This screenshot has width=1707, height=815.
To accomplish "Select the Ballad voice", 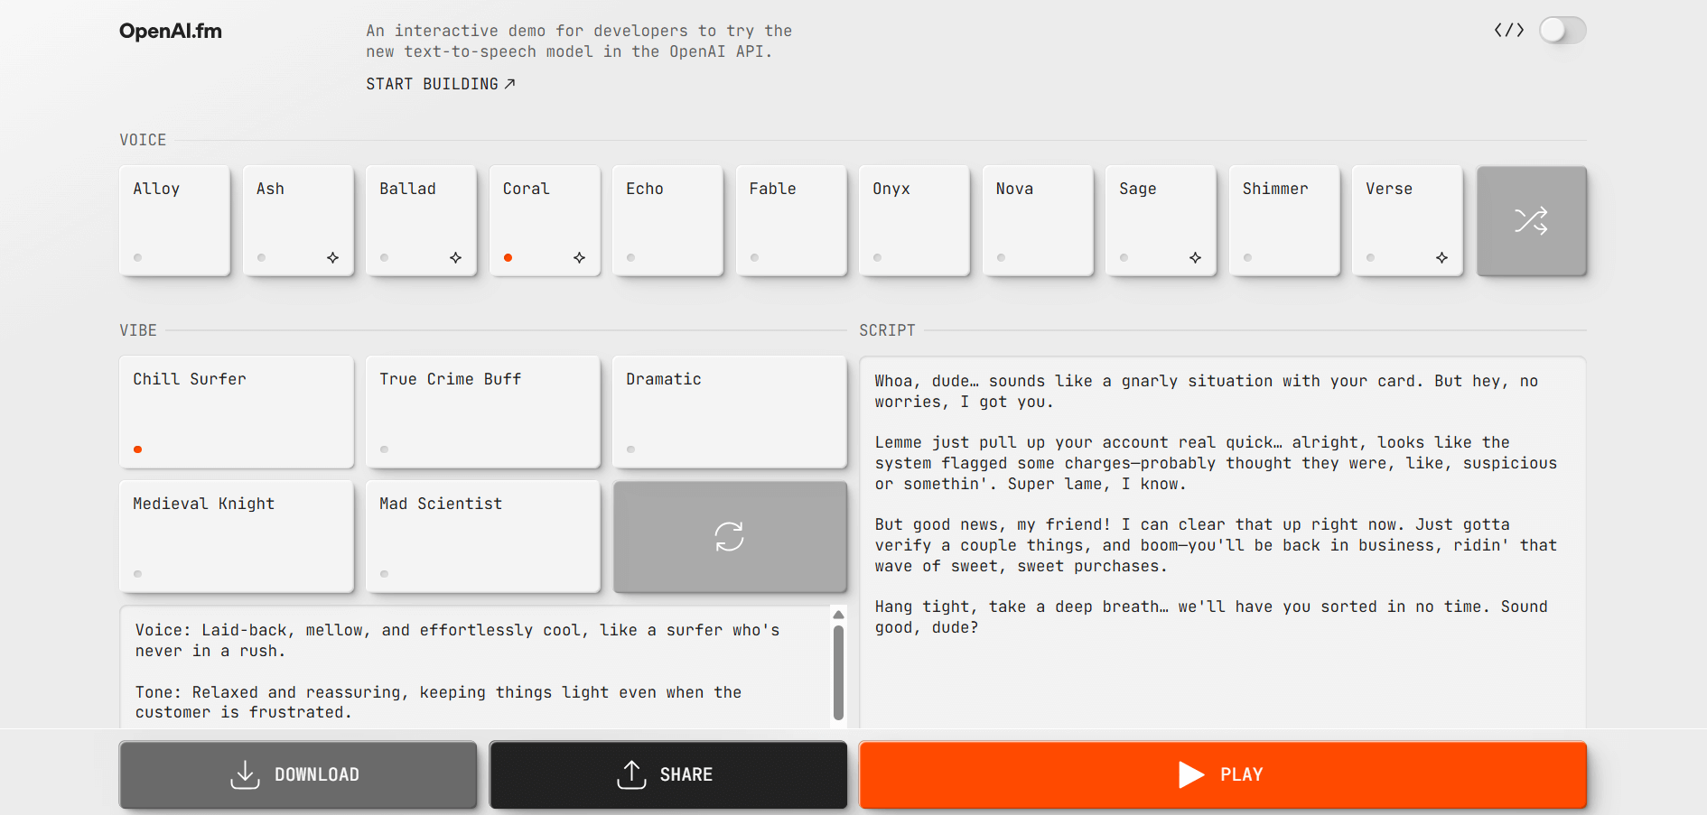I will 421,220.
